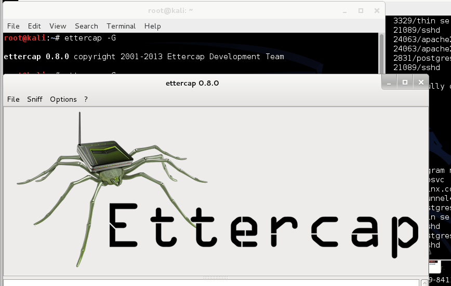Open the terminal's Edit menu

34,26
